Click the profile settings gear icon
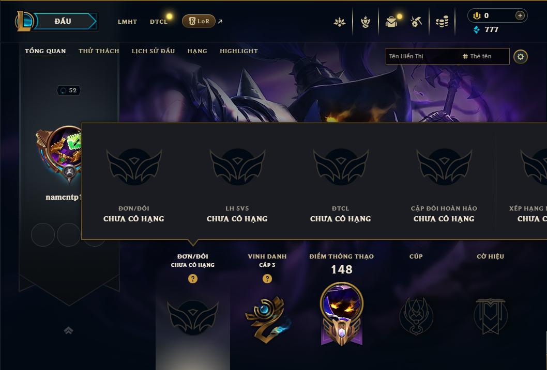The width and height of the screenshot is (547, 370). click(x=521, y=56)
